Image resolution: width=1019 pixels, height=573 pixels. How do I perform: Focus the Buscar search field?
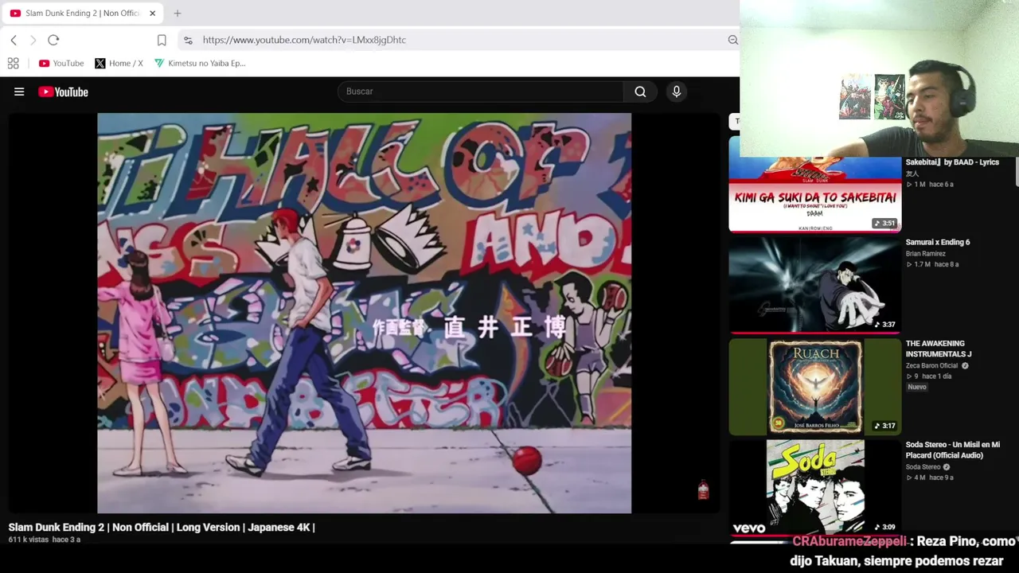point(481,92)
